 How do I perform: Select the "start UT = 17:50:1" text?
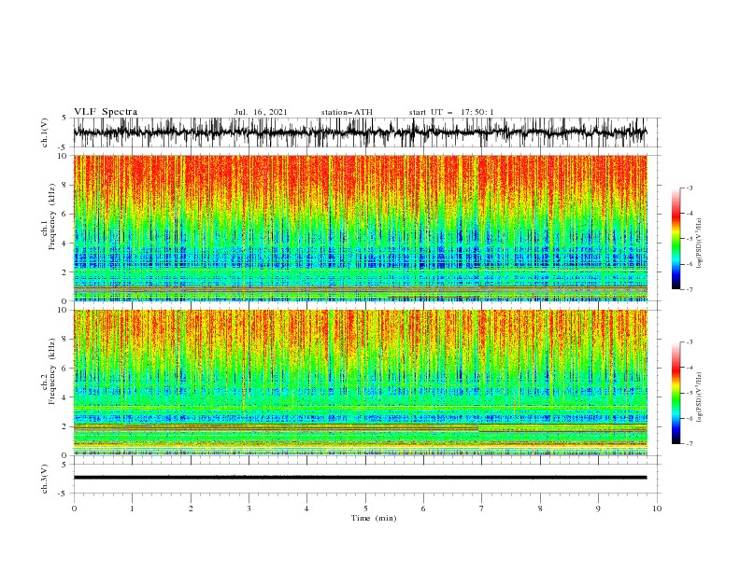(x=451, y=112)
